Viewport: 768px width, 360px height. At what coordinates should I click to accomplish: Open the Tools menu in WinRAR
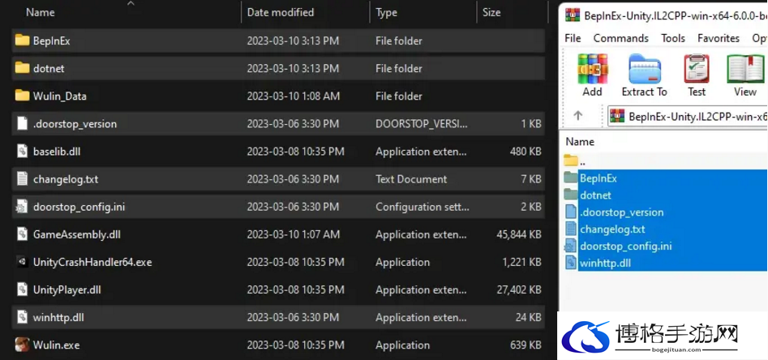(x=673, y=38)
